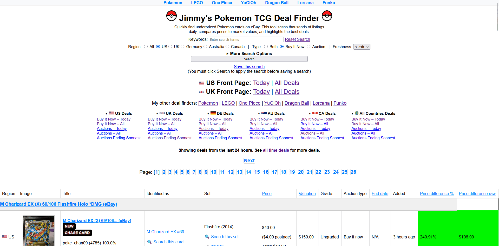Click the left Pokeball logo icon

[172, 16]
